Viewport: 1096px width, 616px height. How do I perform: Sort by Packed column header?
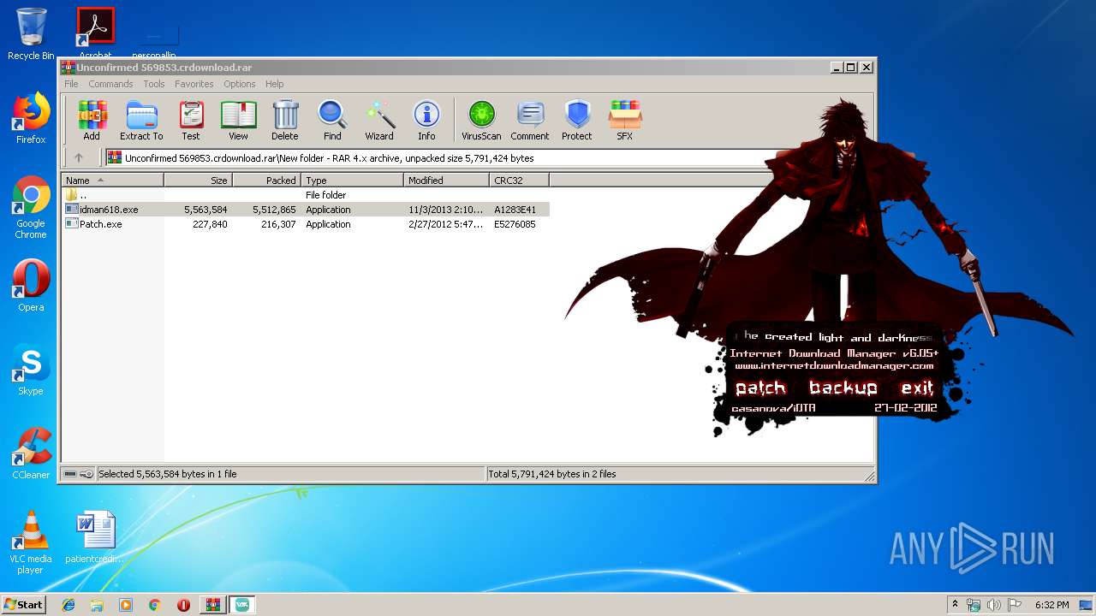pos(267,180)
